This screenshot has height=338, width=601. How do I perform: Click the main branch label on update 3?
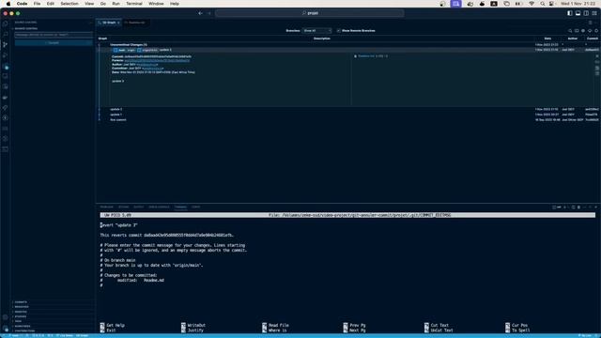[121, 50]
